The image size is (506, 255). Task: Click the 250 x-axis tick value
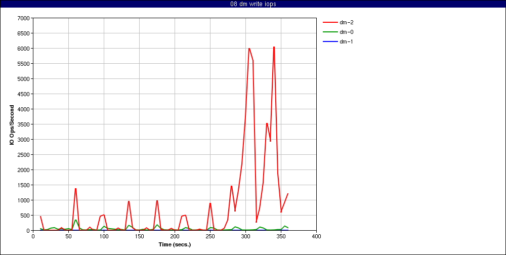(210, 236)
